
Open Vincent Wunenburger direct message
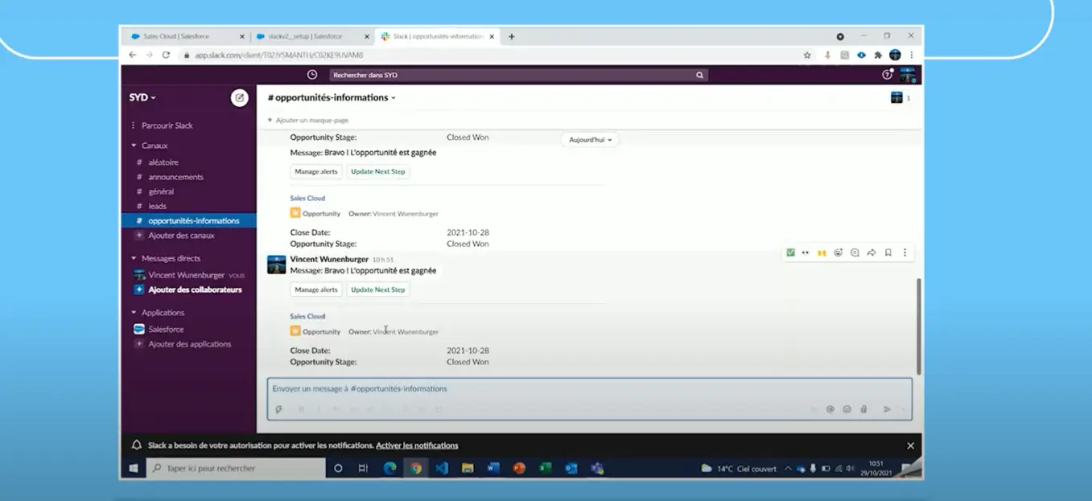[x=188, y=275]
